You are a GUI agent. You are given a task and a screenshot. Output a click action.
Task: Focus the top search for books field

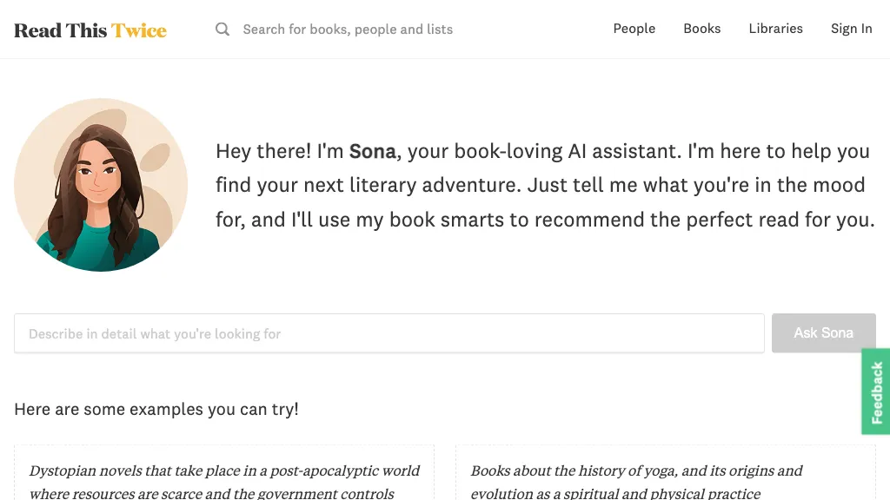coord(348,30)
